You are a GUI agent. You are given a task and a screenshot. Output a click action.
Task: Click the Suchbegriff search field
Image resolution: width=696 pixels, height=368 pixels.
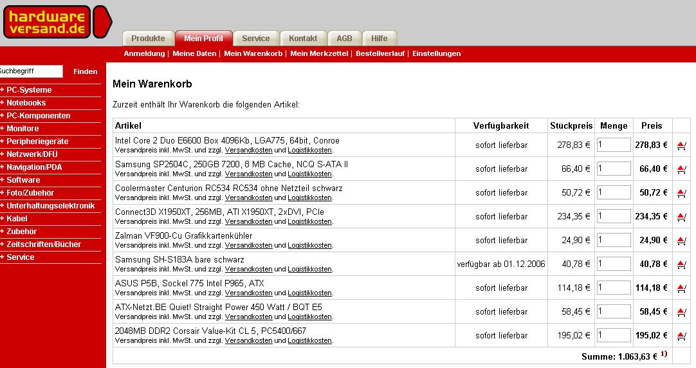tap(30, 71)
